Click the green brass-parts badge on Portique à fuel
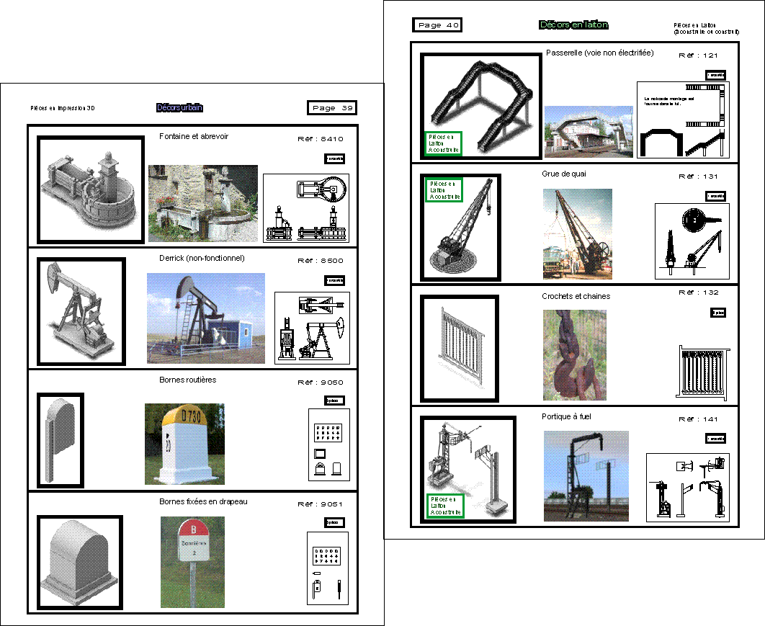This screenshot has width=765, height=626. (445, 506)
